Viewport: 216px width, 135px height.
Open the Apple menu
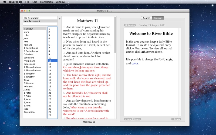click(x=4, y=2)
